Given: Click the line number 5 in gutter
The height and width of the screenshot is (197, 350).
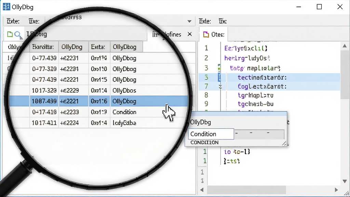Looking at the screenshot, I should (206, 77).
